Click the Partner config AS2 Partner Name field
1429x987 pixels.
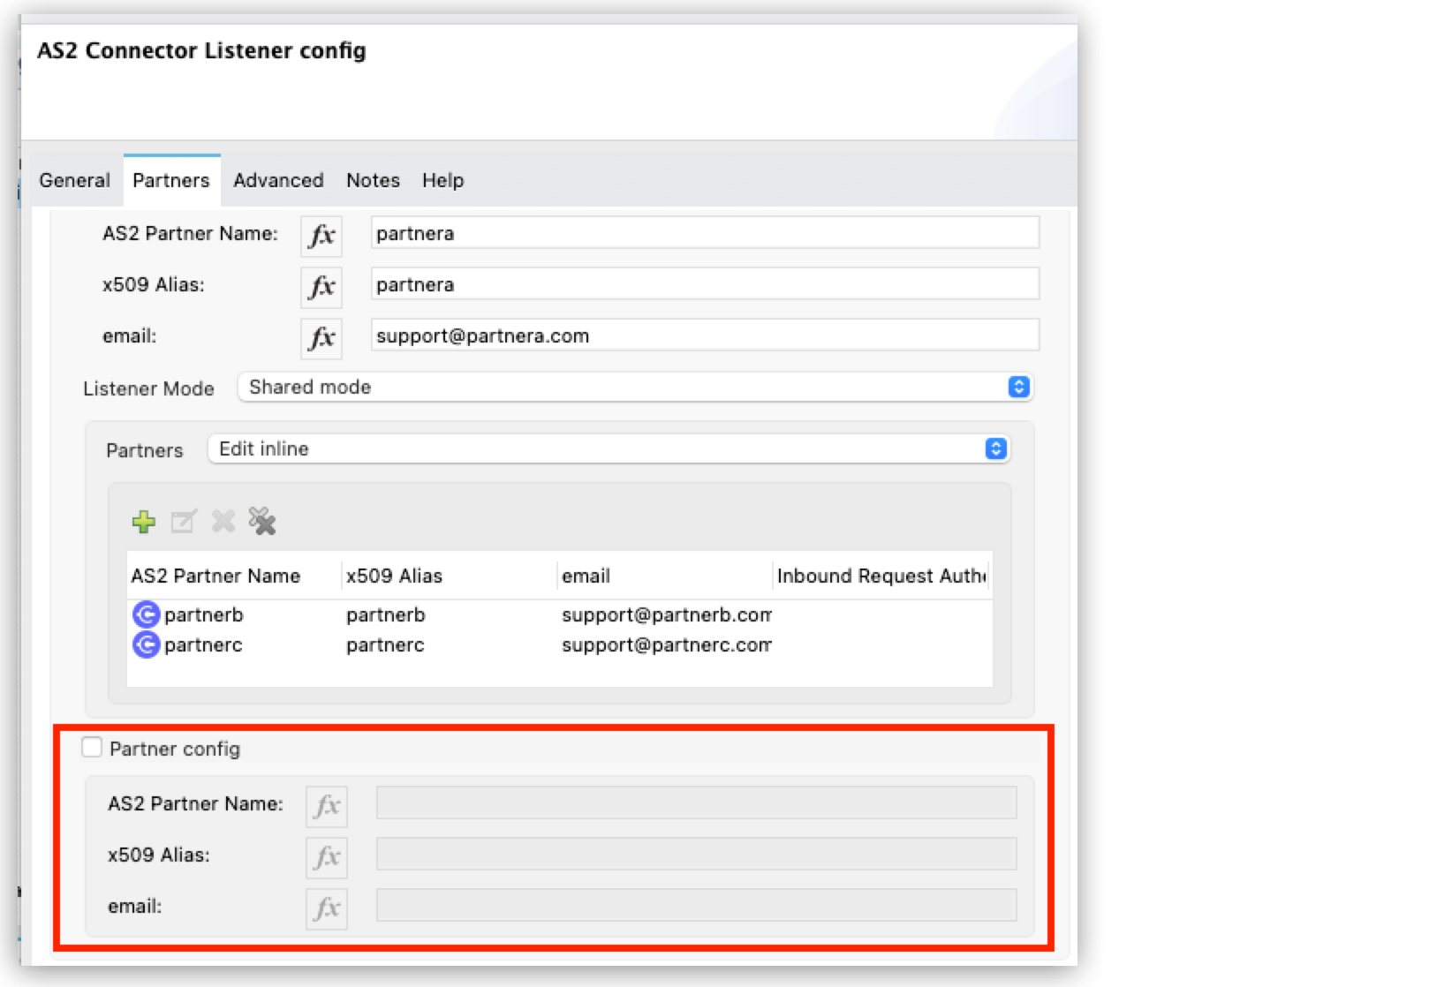[697, 803]
